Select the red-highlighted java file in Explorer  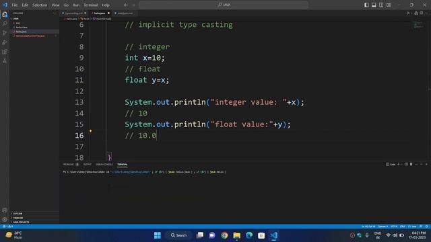(34, 36)
